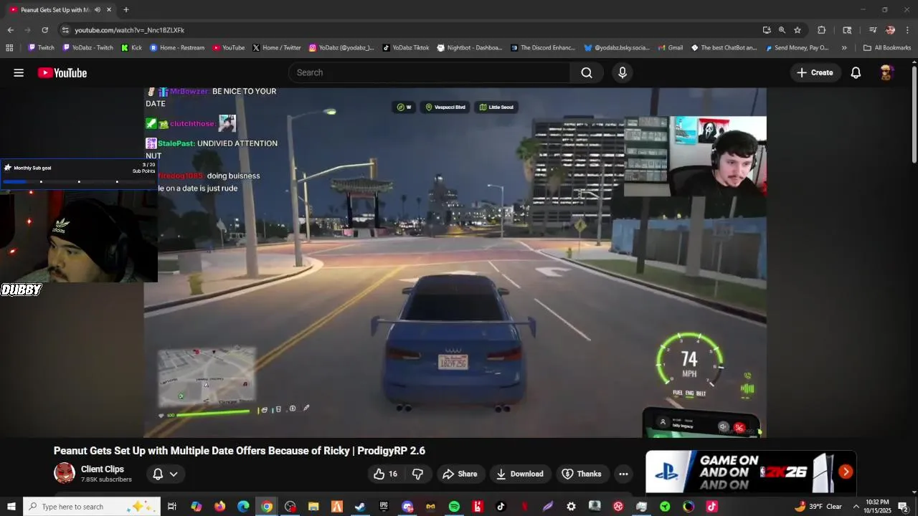Open Epic Games Launcher from the taskbar
This screenshot has height=516, width=918.
(x=384, y=507)
